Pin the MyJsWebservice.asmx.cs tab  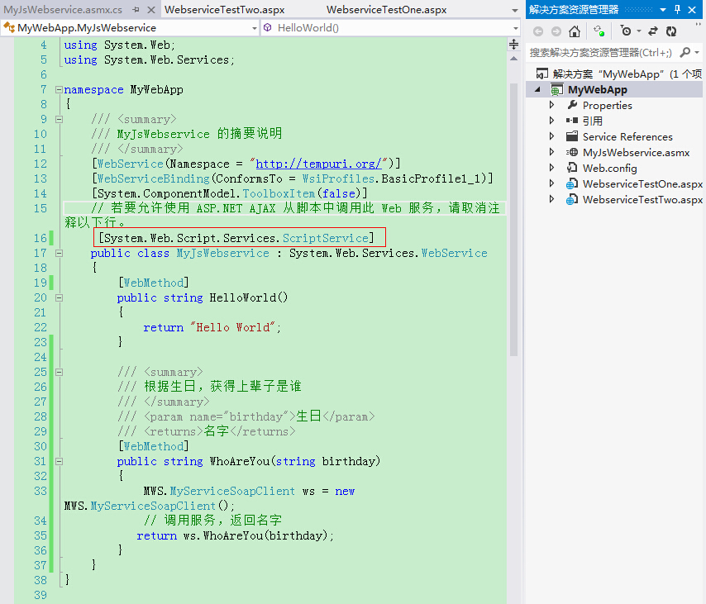[x=136, y=9]
